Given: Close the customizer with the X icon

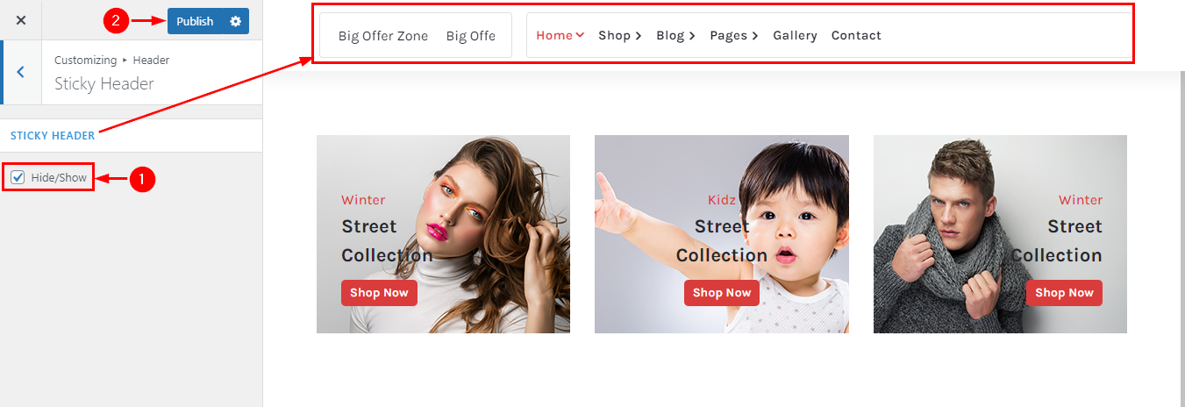Looking at the screenshot, I should click(21, 20).
